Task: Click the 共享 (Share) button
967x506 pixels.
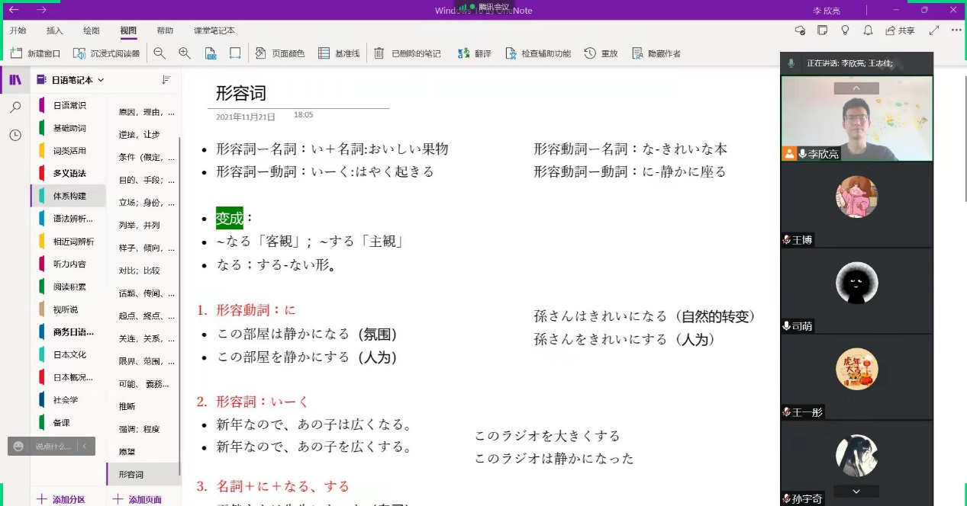Action: [x=900, y=30]
